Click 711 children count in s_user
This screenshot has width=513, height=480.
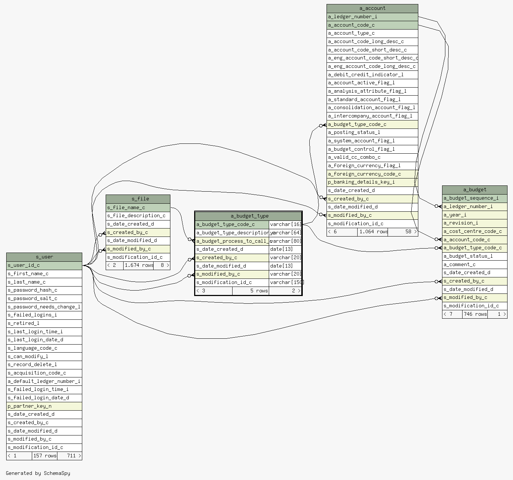pos(69,456)
